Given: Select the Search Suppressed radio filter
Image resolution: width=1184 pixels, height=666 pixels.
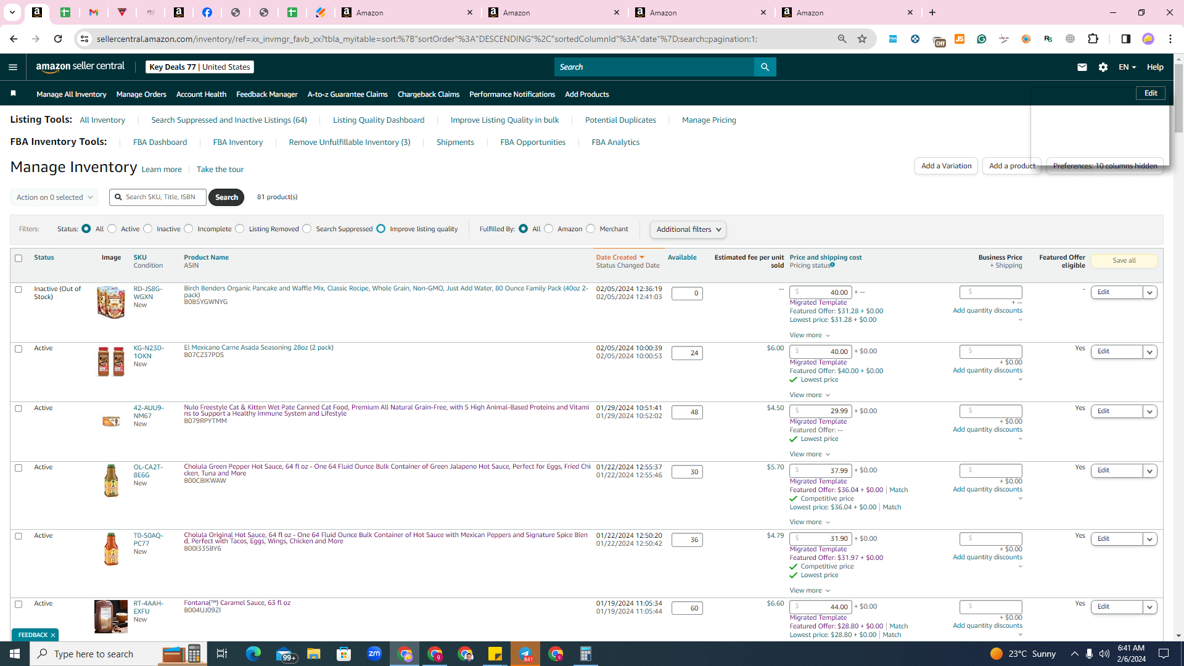Looking at the screenshot, I should click(x=307, y=229).
